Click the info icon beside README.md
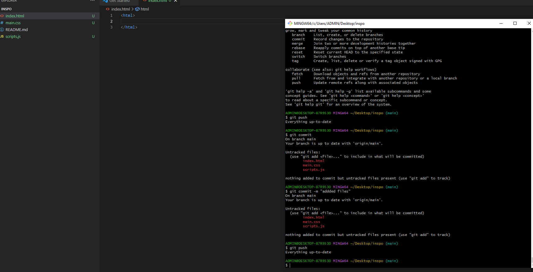This screenshot has width=533, height=272. tap(2, 29)
